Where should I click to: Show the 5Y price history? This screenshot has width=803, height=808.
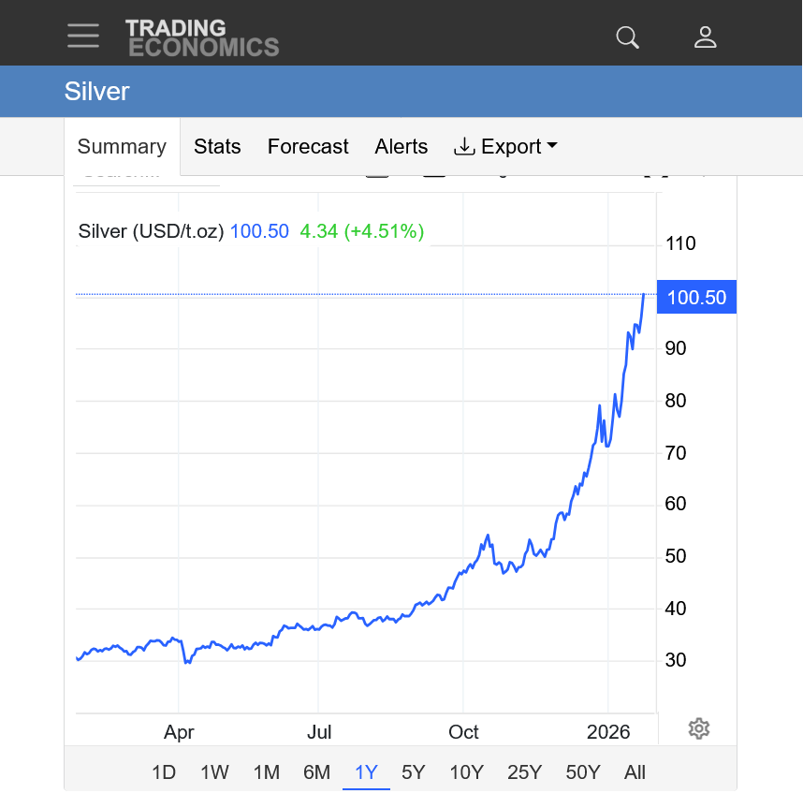coord(413,772)
